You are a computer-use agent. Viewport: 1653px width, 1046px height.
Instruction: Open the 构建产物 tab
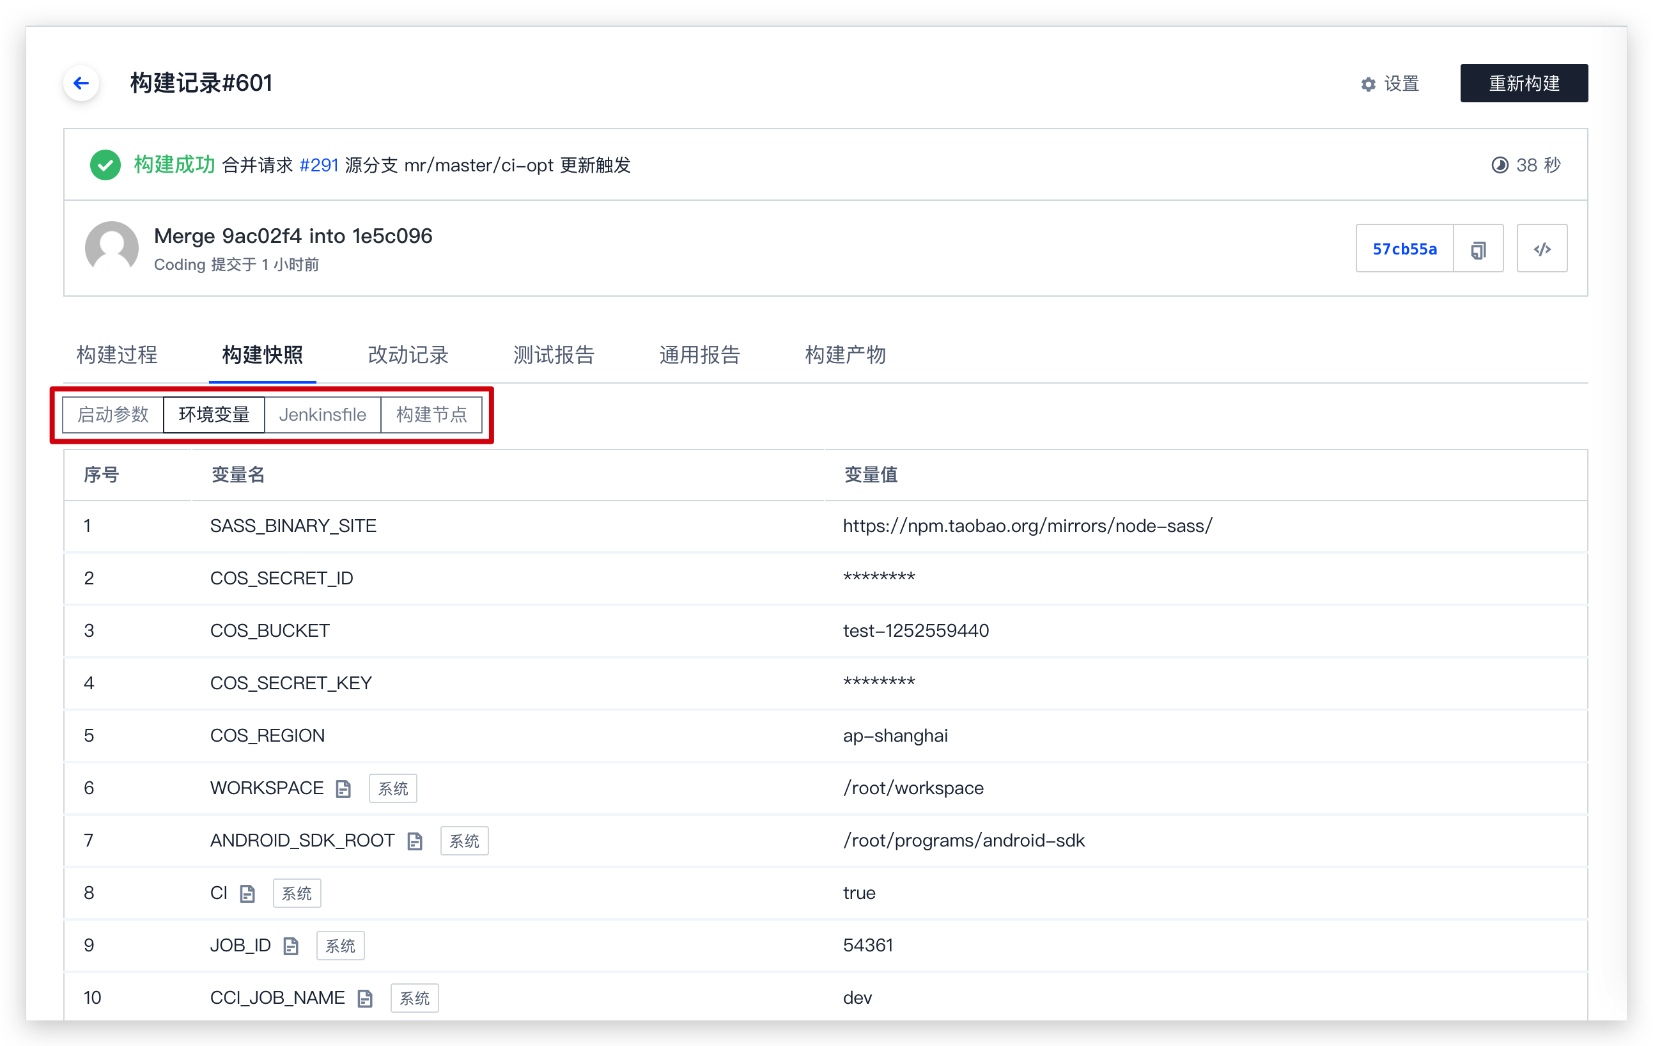click(x=845, y=354)
